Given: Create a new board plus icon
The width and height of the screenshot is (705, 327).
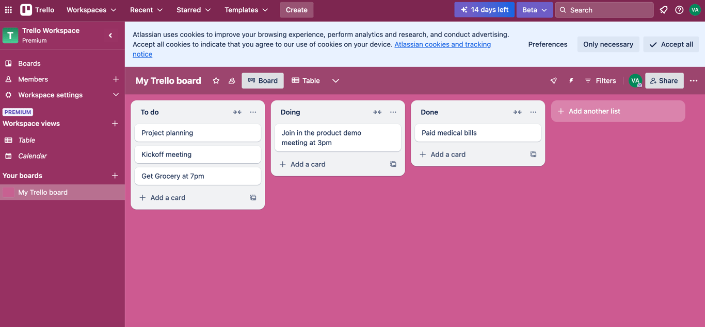Looking at the screenshot, I should click(115, 176).
